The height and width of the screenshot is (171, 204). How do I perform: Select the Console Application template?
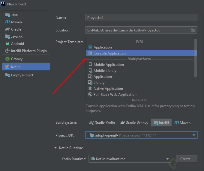pyautogui.click(x=109, y=53)
